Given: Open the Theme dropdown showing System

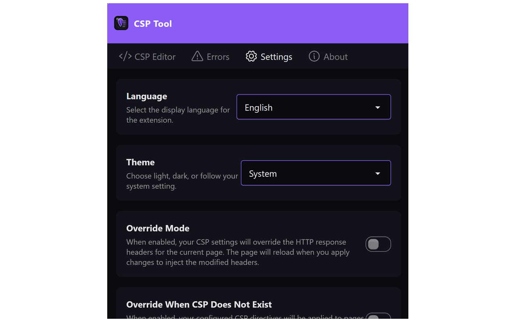Looking at the screenshot, I should (316, 173).
